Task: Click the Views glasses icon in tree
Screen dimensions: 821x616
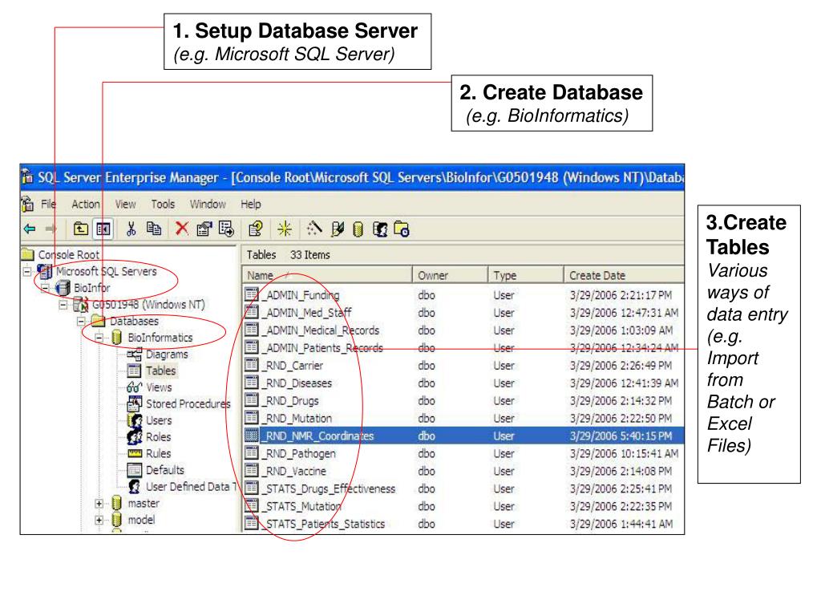Action: point(135,387)
